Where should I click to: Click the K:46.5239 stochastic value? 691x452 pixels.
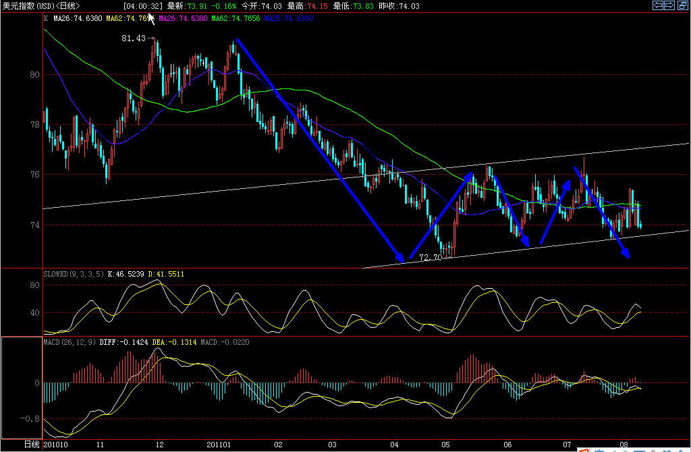tap(126, 274)
